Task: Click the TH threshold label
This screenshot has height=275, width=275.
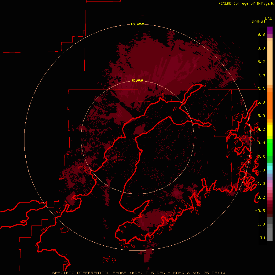Action: (x=262, y=238)
